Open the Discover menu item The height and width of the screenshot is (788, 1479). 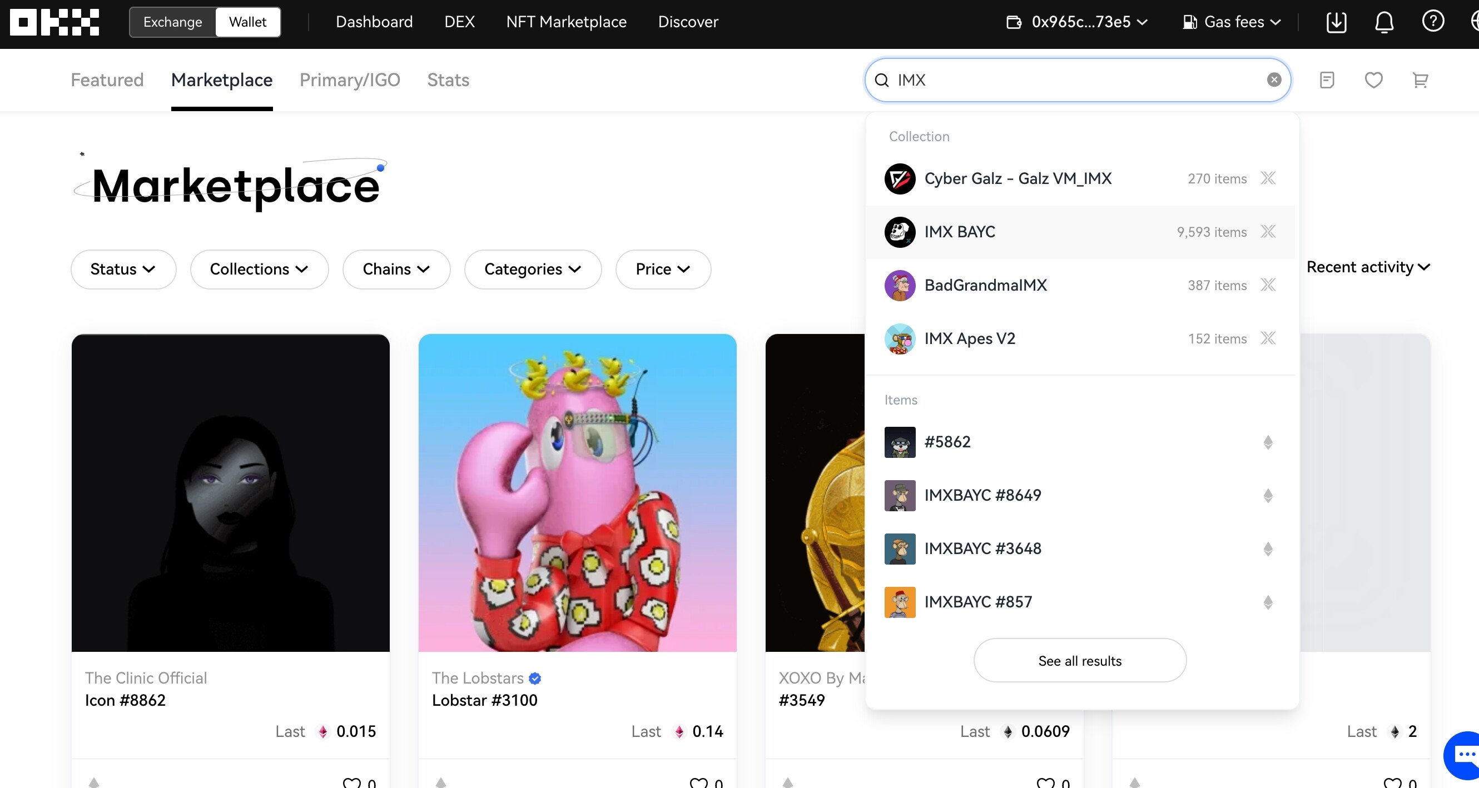point(688,22)
